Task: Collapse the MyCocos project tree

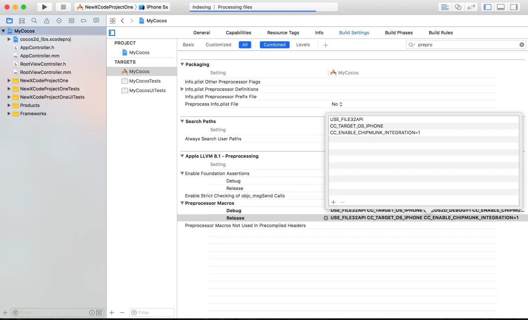Action: tap(3, 31)
